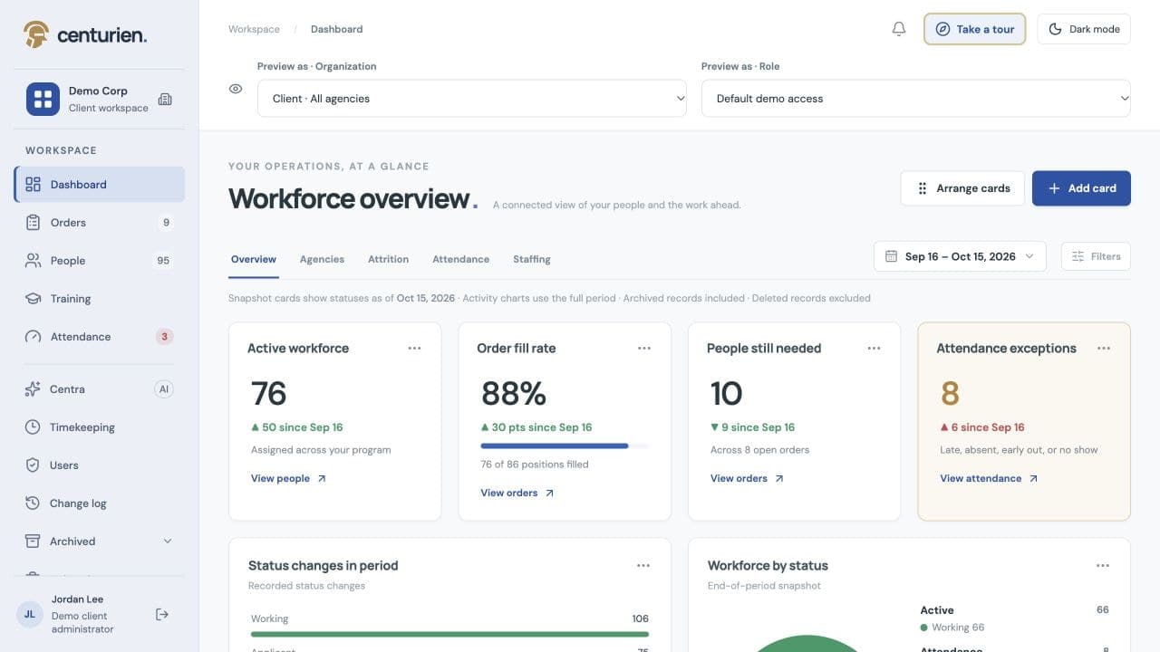Image resolution: width=1160 pixels, height=652 pixels.
Task: Open Centra AI assistant
Action: point(100,389)
